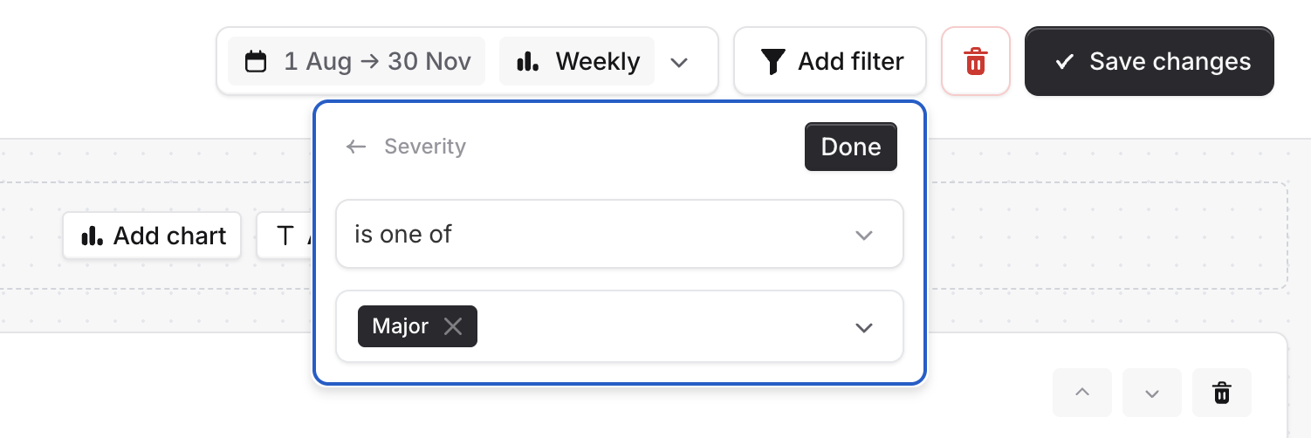The width and height of the screenshot is (1311, 438).
Task: Select the Major severity tag
Action: coord(401,326)
